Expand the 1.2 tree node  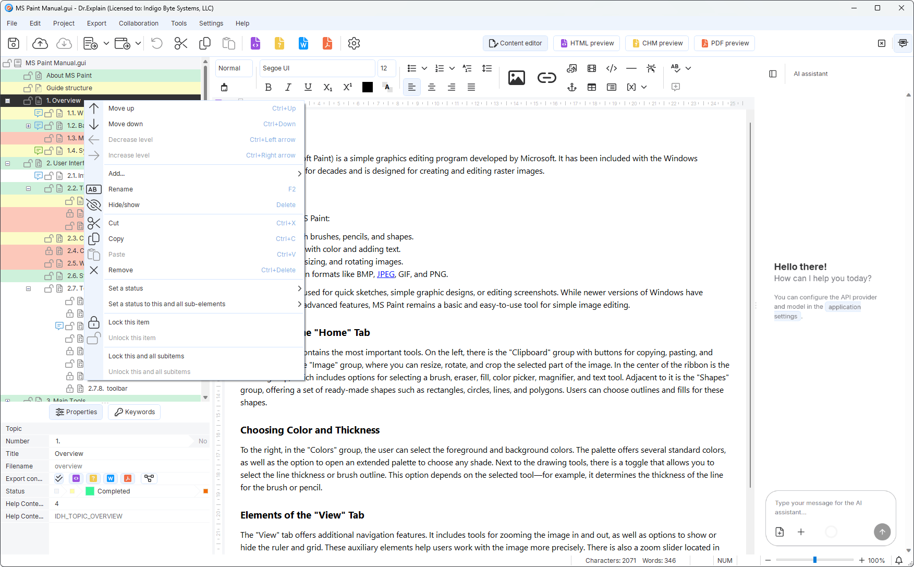[x=29, y=126]
